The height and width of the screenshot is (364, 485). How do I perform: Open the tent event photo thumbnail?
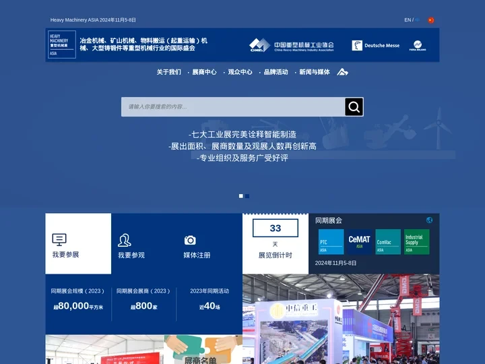pos(104,349)
